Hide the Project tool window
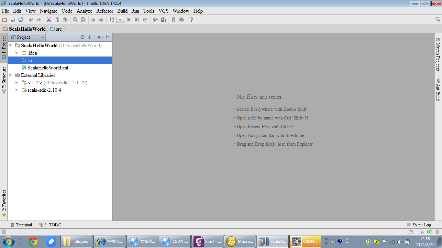Screen dimensions: 442x248 [108, 37]
